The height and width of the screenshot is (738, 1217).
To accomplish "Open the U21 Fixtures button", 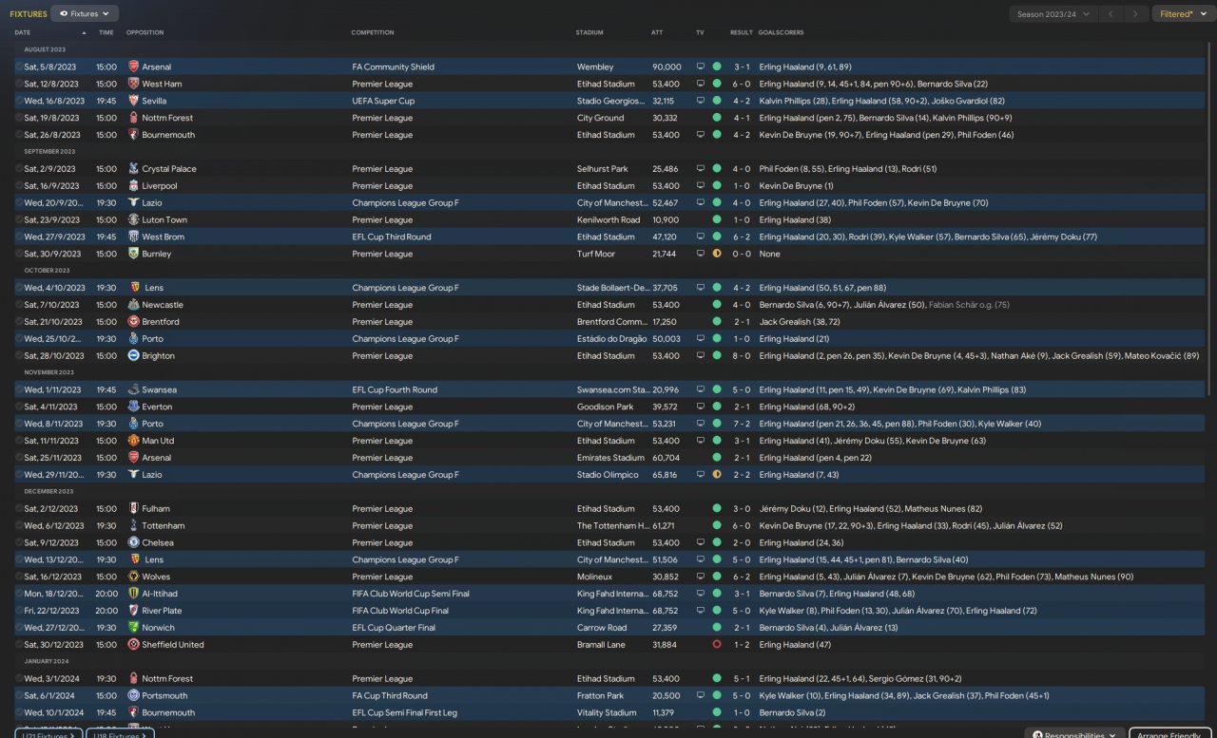I will [48, 734].
